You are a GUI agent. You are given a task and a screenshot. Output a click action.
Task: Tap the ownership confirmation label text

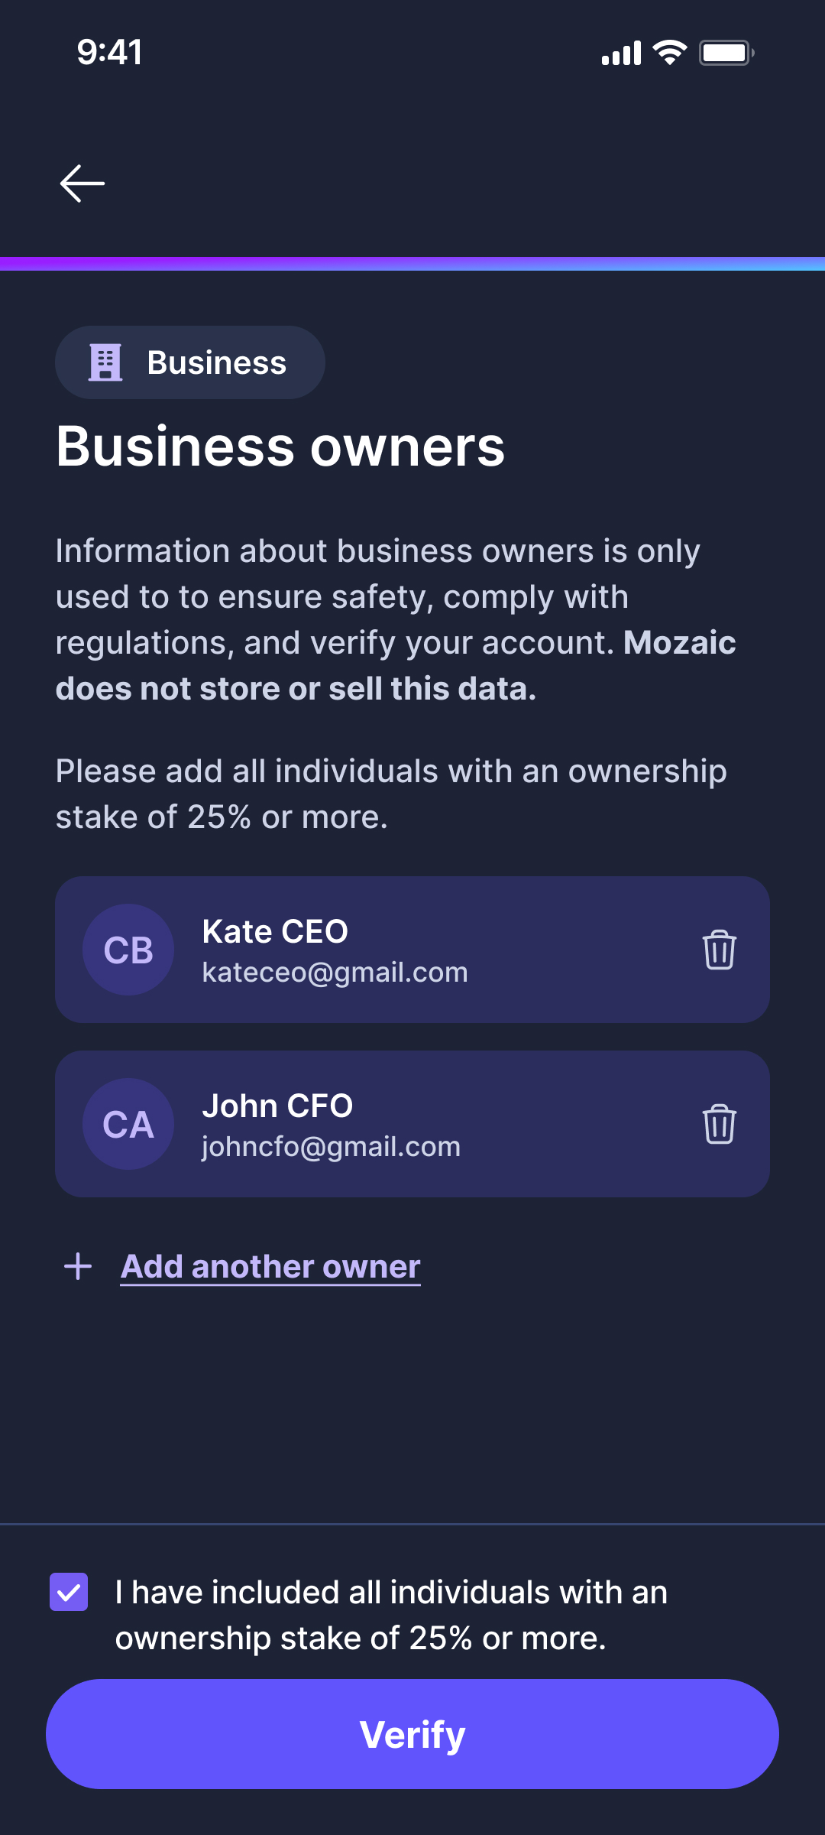coord(391,1615)
